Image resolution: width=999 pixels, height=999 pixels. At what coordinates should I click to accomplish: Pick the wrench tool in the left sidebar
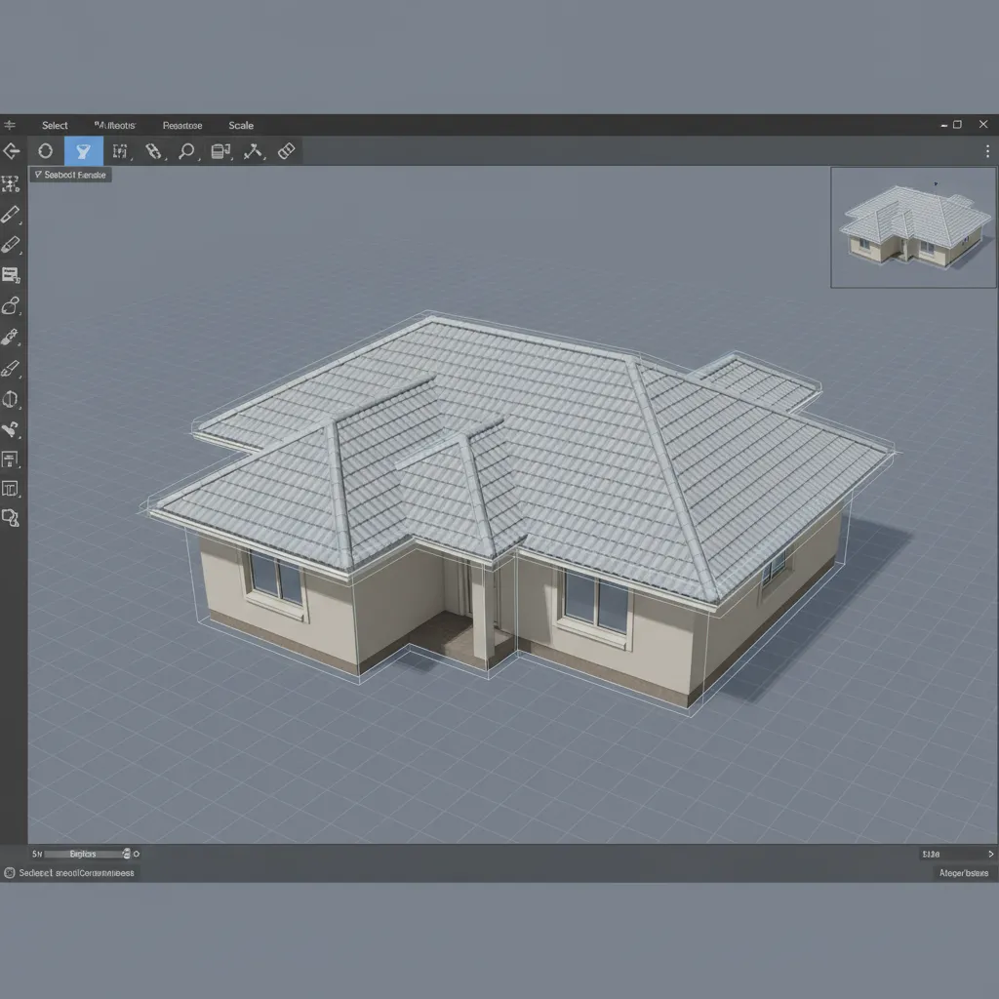click(x=11, y=430)
